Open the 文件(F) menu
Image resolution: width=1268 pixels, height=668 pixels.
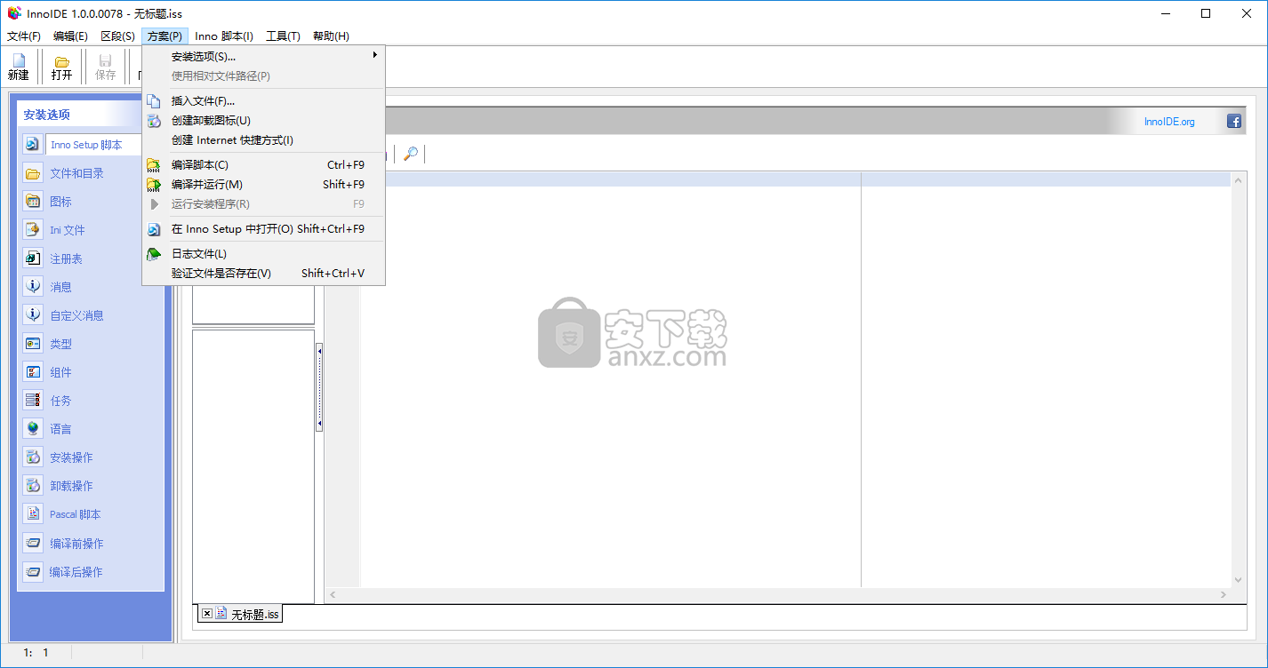coord(24,36)
